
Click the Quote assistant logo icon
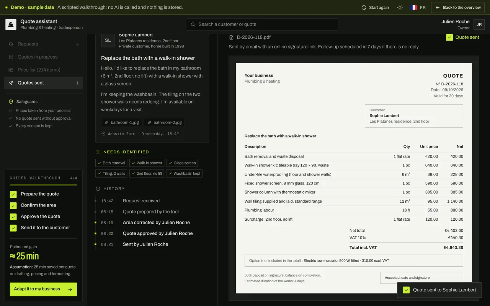11,24
